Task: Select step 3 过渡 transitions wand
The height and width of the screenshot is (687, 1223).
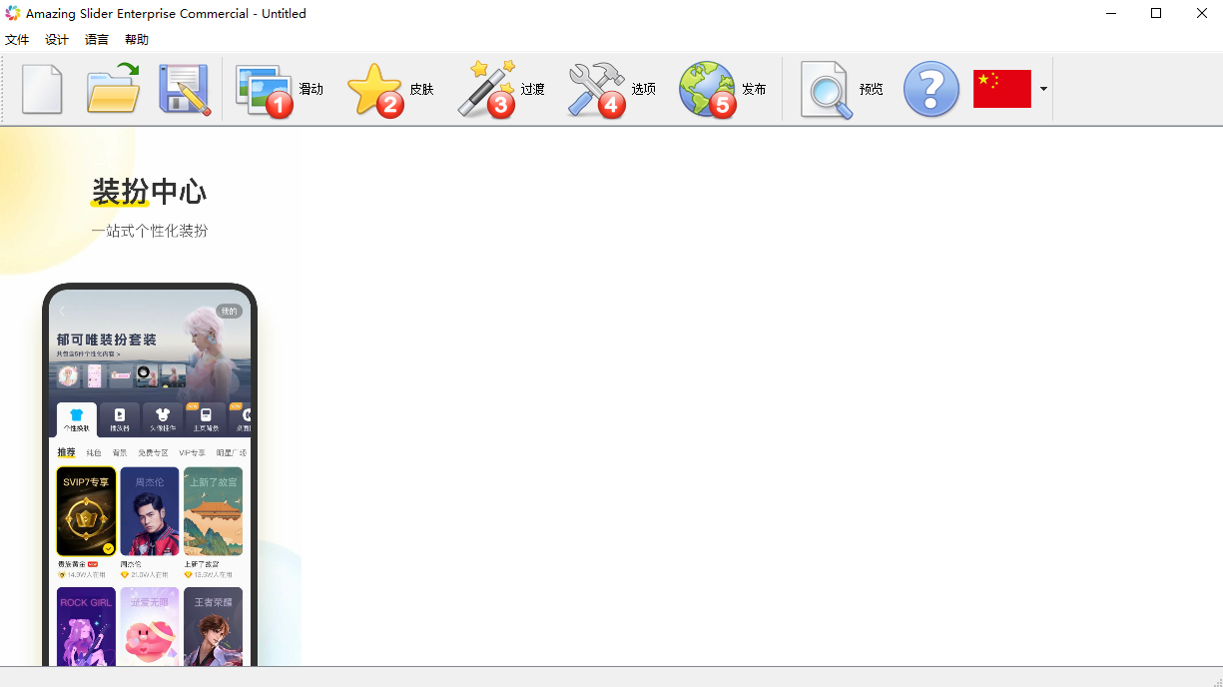Action: click(500, 90)
